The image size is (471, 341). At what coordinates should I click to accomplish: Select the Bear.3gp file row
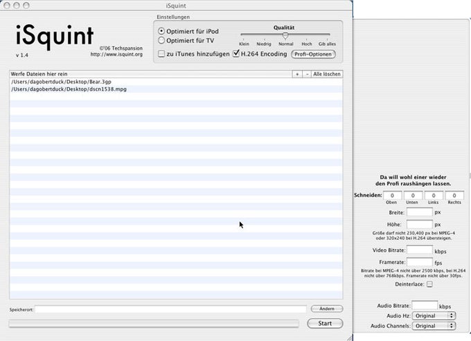pyautogui.click(x=176, y=82)
